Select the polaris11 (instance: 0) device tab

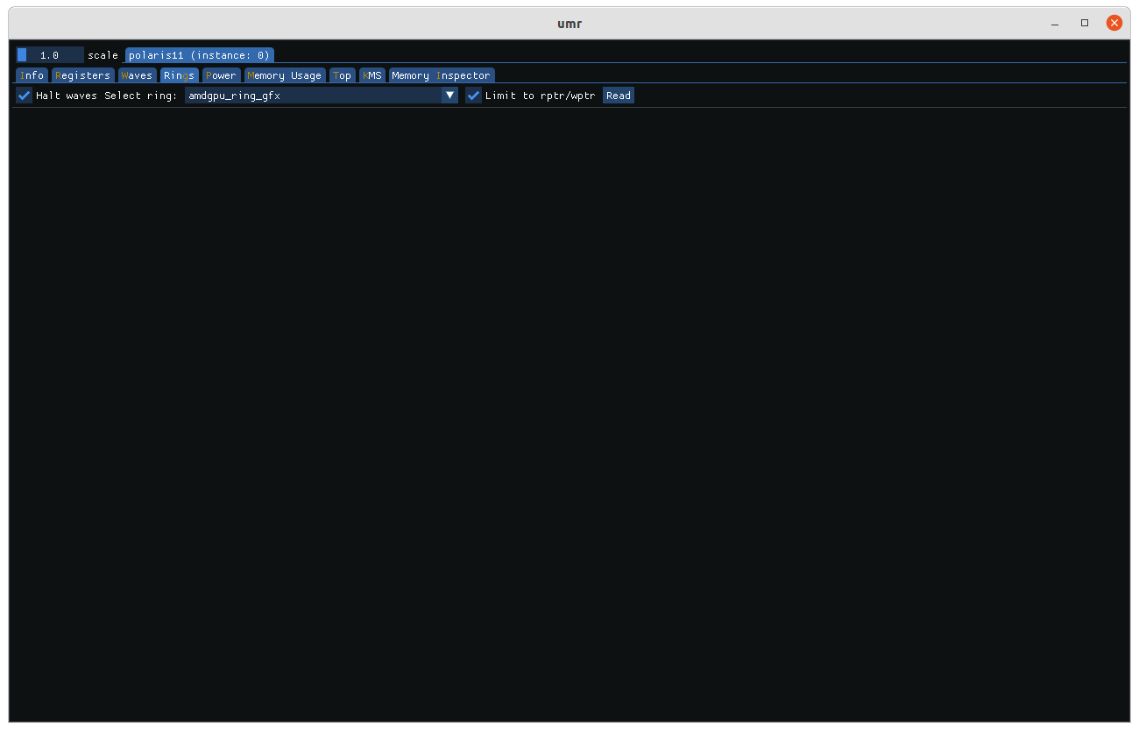point(200,55)
